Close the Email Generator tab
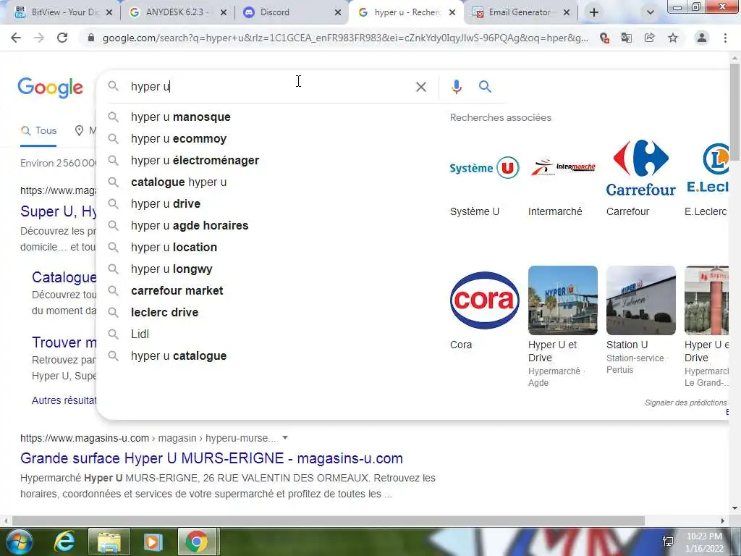This screenshot has width=741, height=556. click(567, 13)
